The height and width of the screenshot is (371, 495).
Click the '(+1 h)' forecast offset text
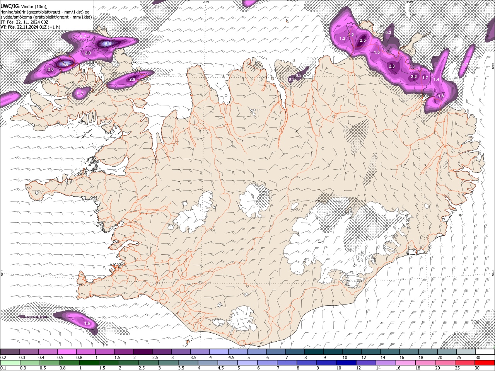[x=55, y=27]
